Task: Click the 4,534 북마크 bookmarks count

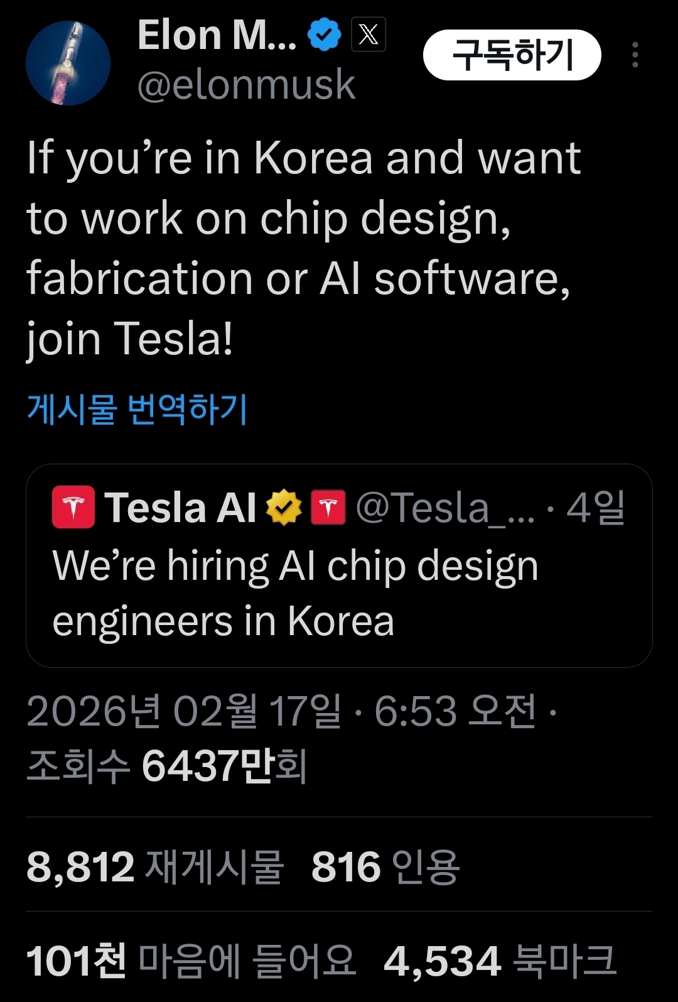Action: point(500,961)
